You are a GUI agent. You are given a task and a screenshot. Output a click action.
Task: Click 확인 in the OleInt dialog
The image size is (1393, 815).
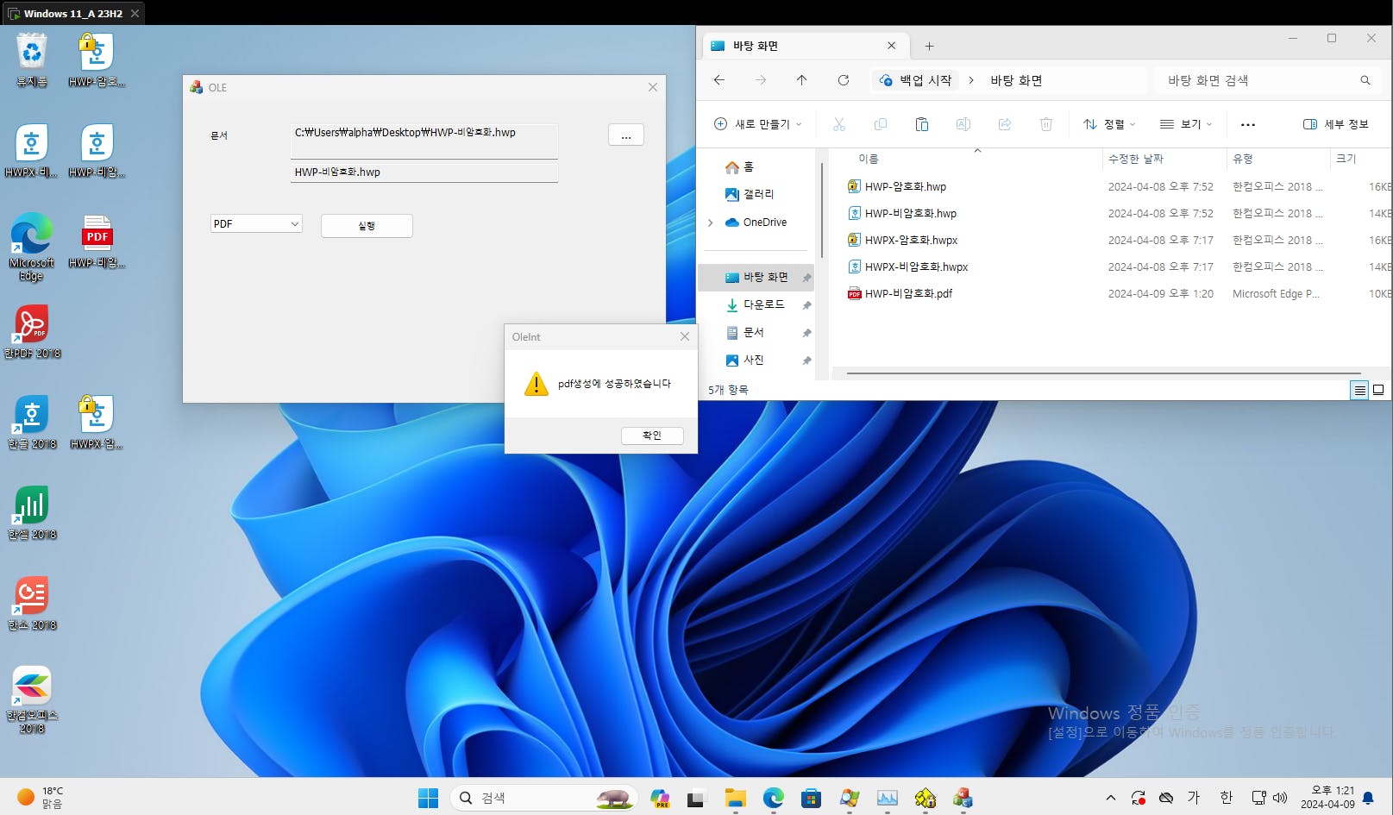(x=652, y=436)
